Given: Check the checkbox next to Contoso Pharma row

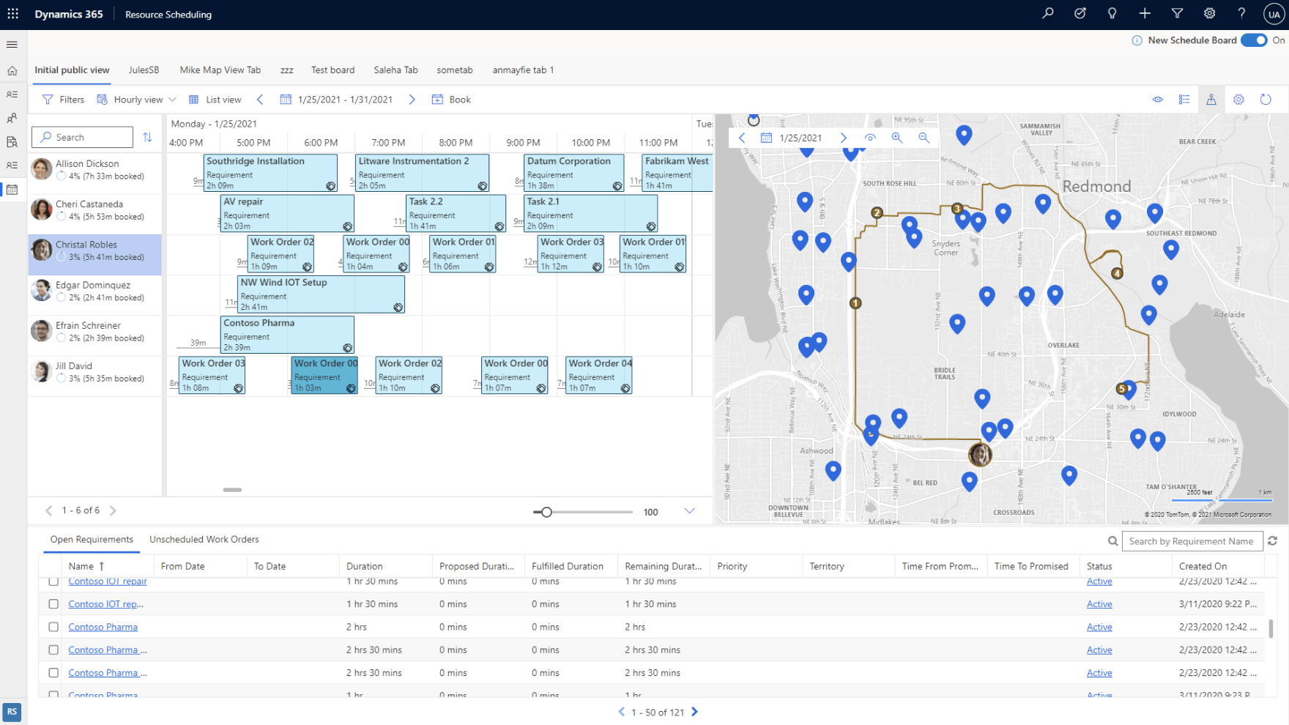Looking at the screenshot, I should pyautogui.click(x=53, y=627).
